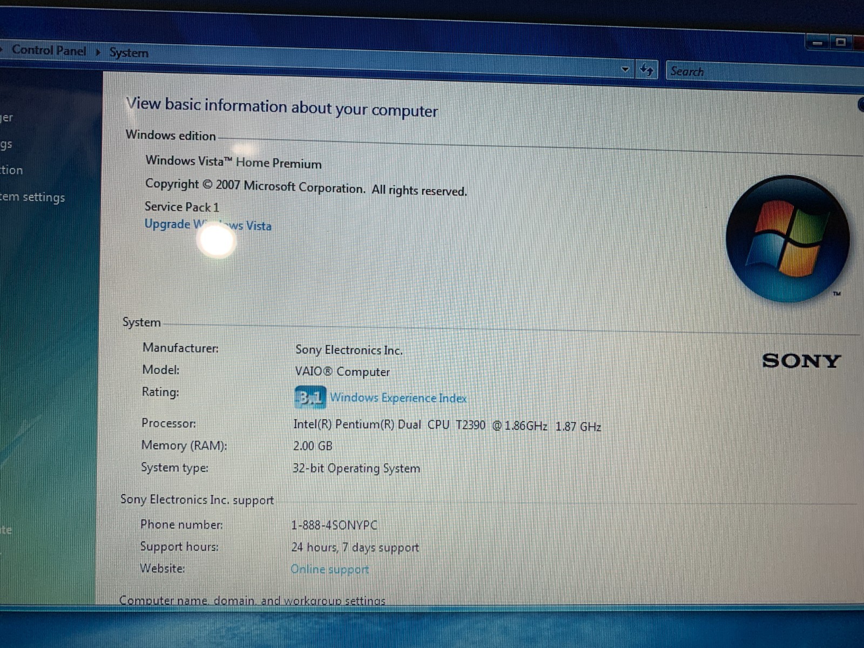The height and width of the screenshot is (648, 864).
Task: Click the 3.1 rating score badge
Action: coord(310,397)
